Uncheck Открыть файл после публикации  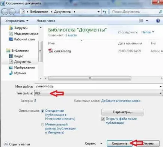pos(103,119)
